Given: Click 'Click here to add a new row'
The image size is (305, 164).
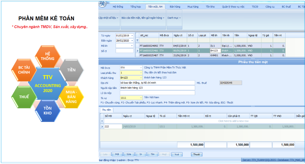Looking at the screenshot, I should point(233,121).
